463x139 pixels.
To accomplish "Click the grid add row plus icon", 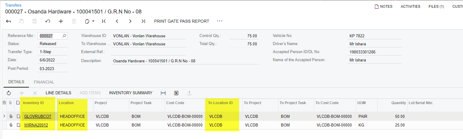I will [22, 93].
